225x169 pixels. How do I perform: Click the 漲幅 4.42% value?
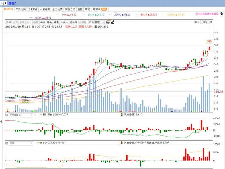coord(85,27)
